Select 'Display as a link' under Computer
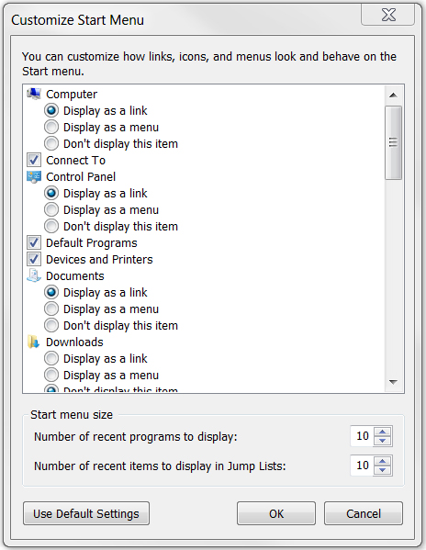 [x=51, y=111]
